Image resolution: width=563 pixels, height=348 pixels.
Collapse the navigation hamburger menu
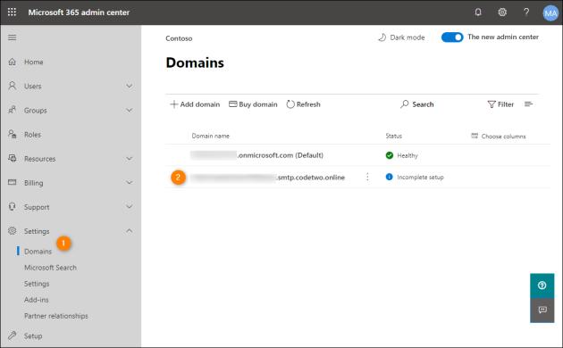(x=13, y=37)
